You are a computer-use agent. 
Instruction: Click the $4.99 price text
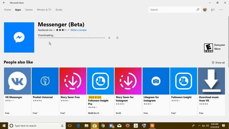coord(118,113)
